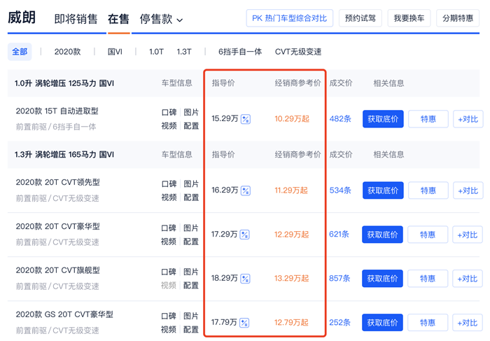Open 2020款 20T CVT豪华型 model link
The height and width of the screenshot is (341, 490).
[x=58, y=226]
